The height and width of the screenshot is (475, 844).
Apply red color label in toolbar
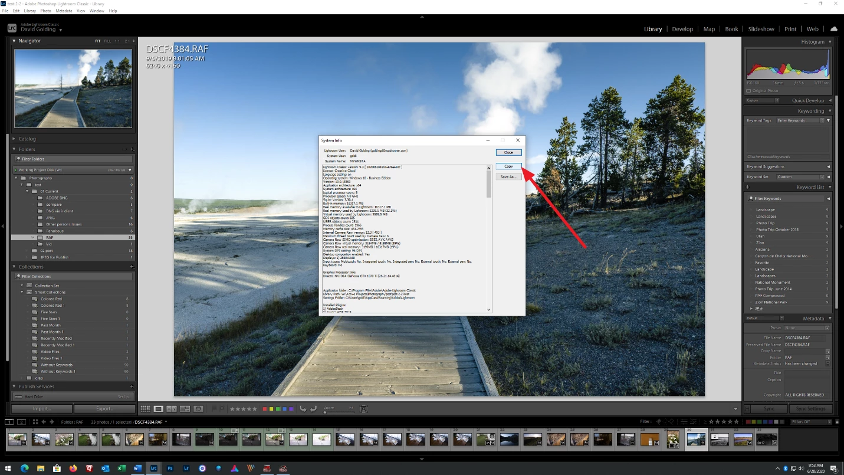coord(265,408)
